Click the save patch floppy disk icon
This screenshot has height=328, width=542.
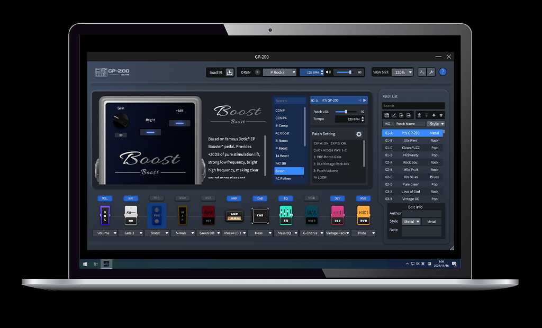387,115
